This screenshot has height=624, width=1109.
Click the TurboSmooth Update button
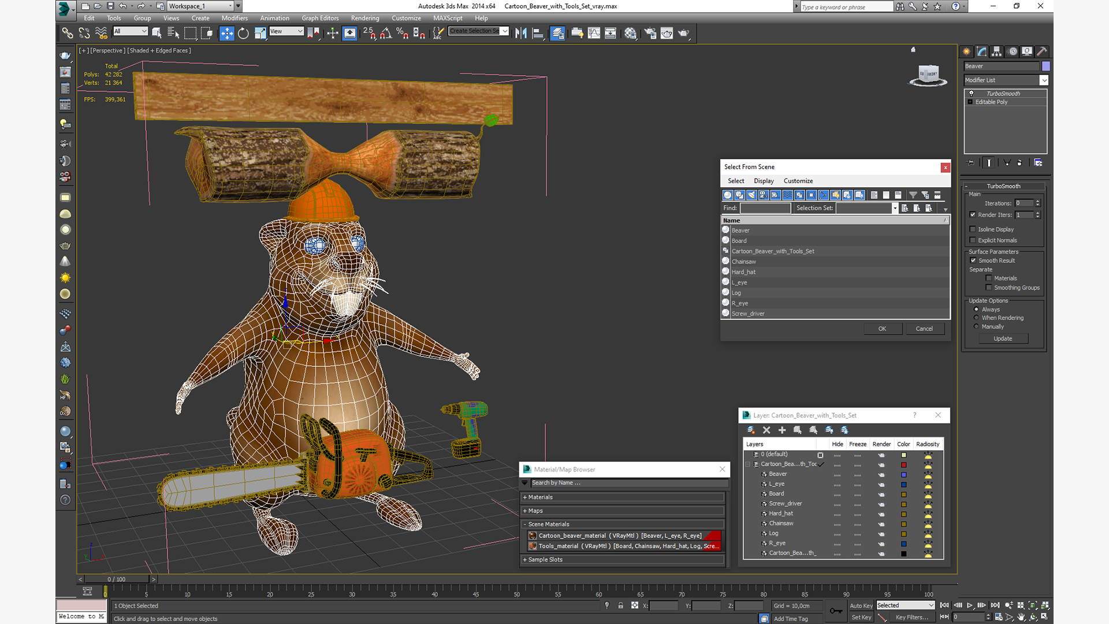tap(1003, 339)
